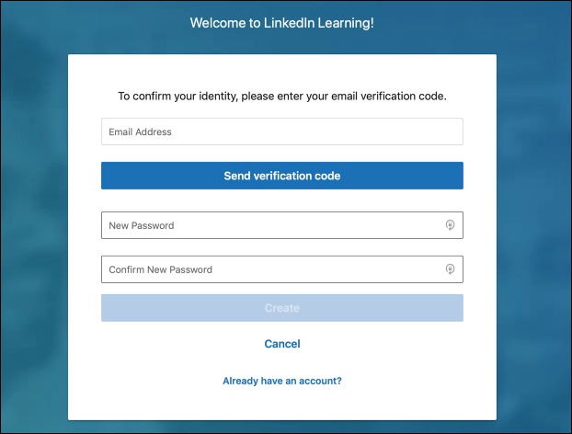572x434 pixels.
Task: Click the Send verification code button
Action: coord(282,176)
